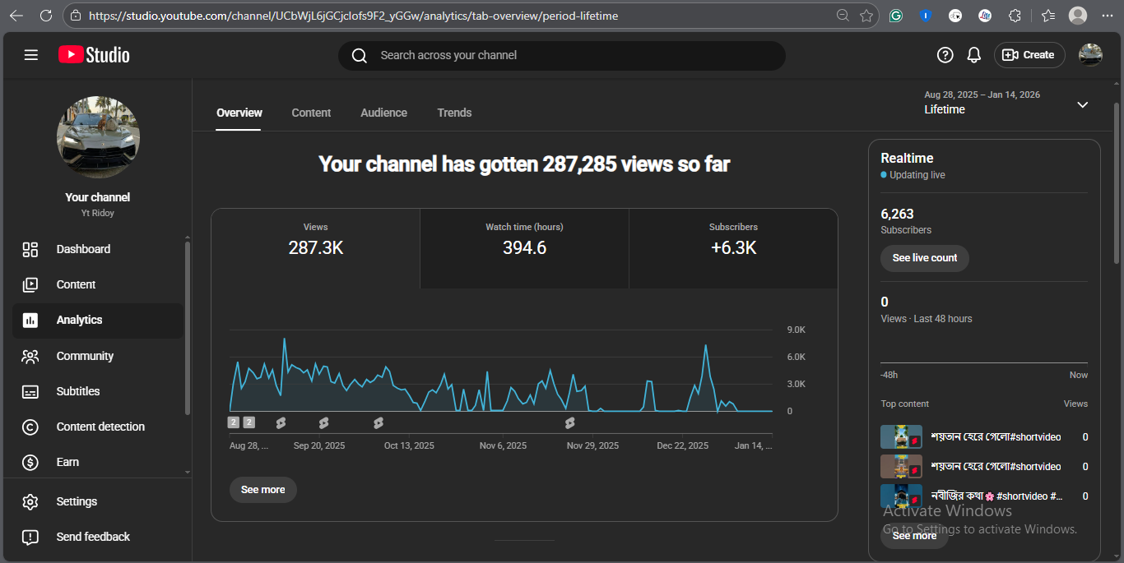Click the Create button

(x=1029, y=55)
